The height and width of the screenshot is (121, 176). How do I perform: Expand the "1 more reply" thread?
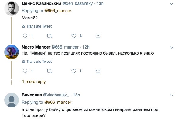pos(34,82)
